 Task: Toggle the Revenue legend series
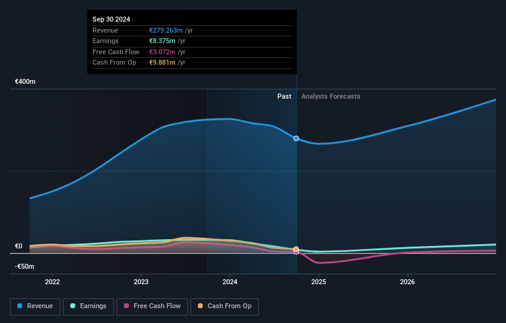[x=35, y=306]
